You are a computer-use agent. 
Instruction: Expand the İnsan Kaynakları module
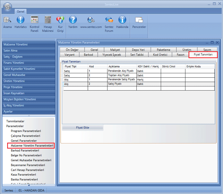point(29,93)
